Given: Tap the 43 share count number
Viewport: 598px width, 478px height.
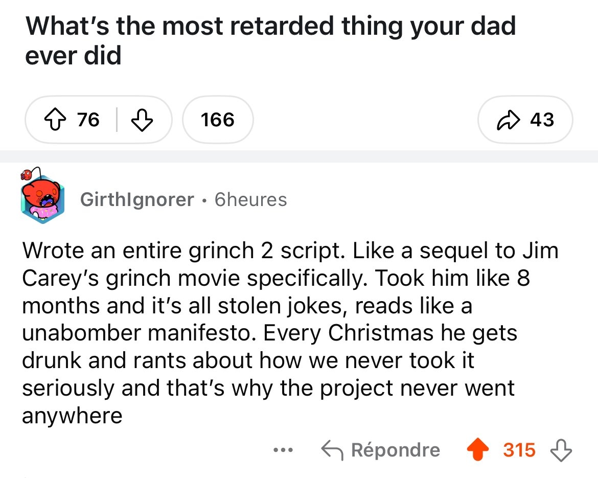Looking at the screenshot, I should 542,120.
